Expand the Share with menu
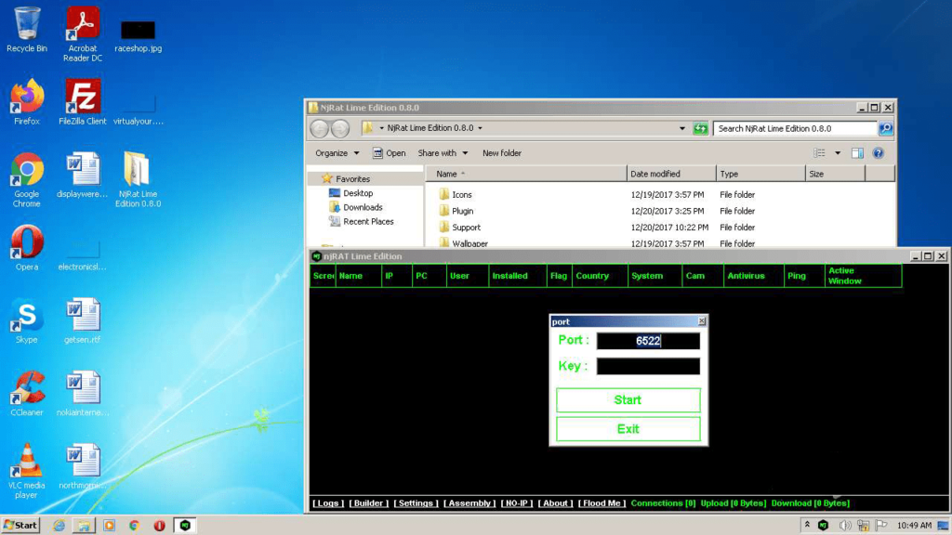 (x=443, y=153)
